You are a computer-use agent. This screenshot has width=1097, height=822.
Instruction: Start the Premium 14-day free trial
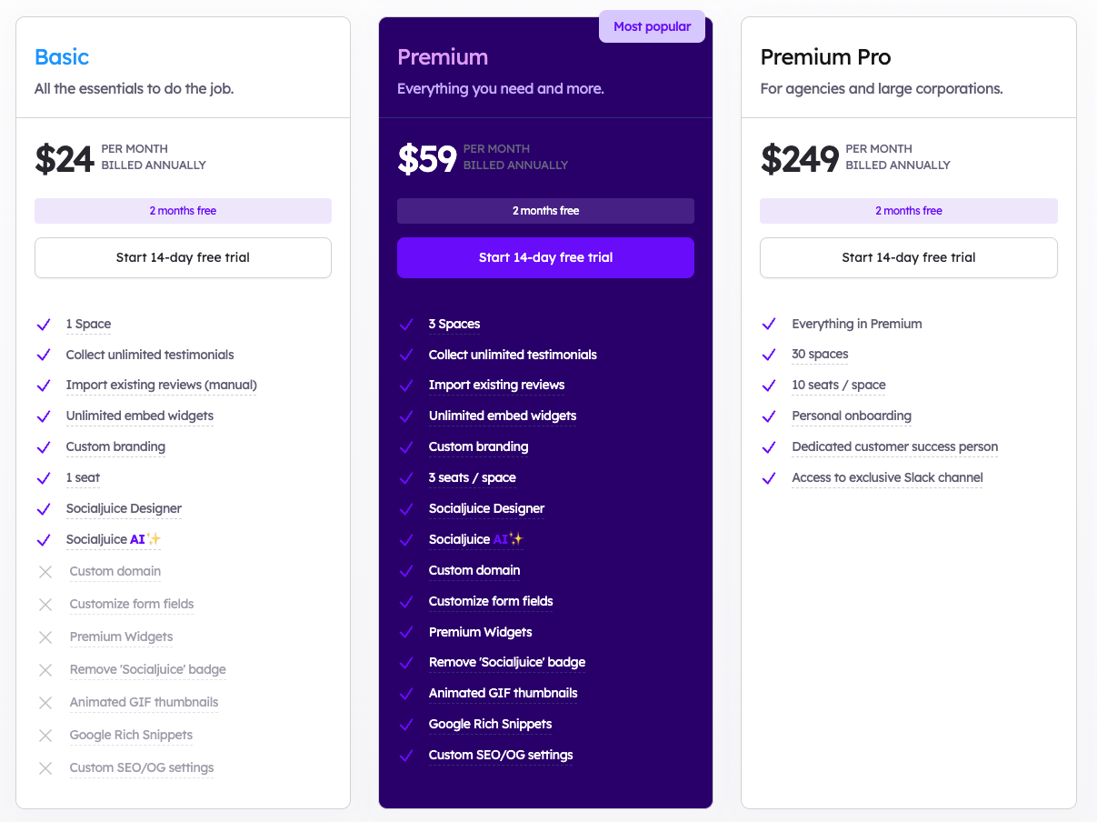[x=545, y=257]
